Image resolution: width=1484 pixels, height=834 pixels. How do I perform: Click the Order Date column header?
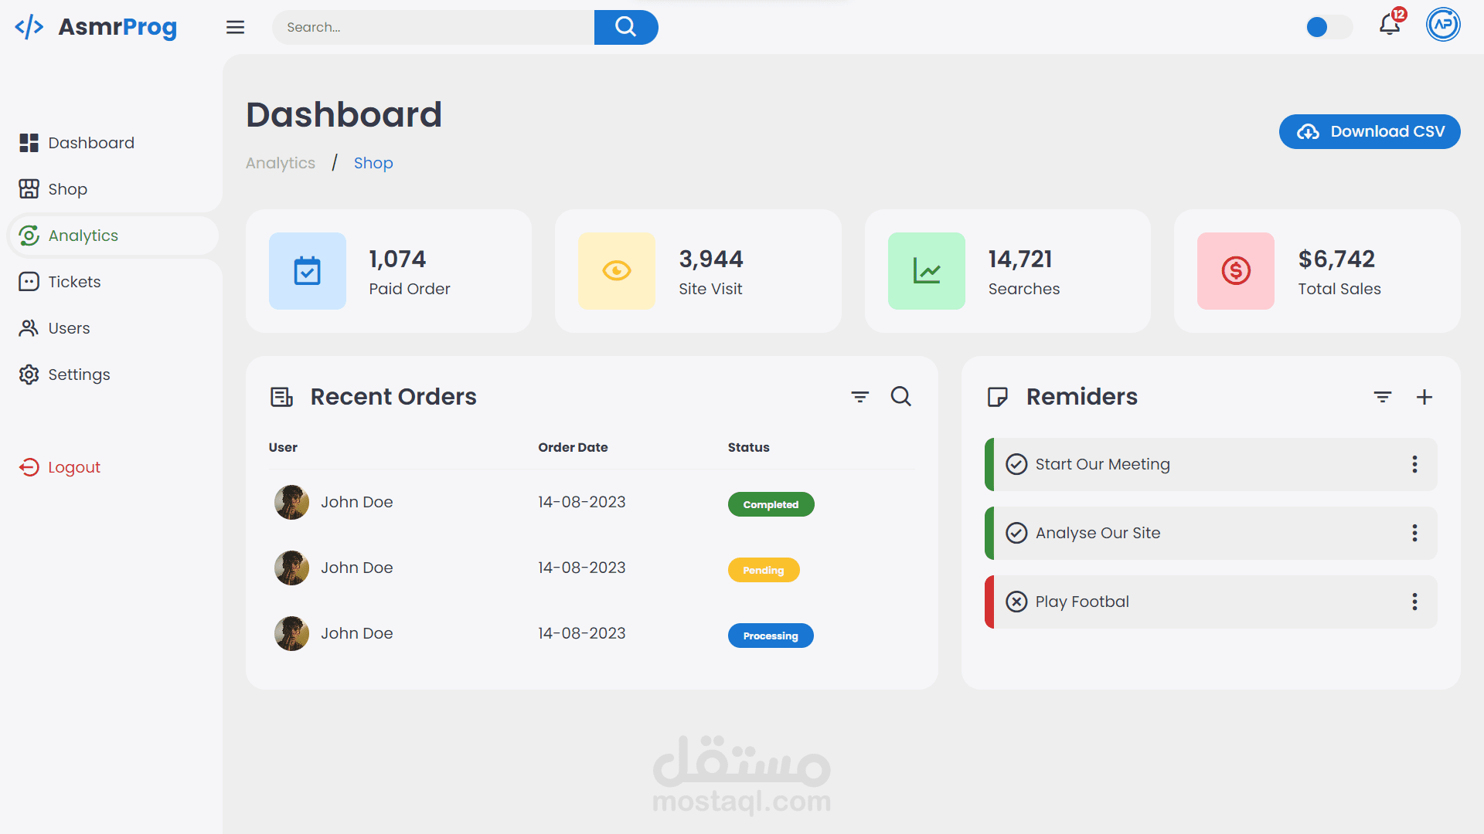tap(573, 447)
